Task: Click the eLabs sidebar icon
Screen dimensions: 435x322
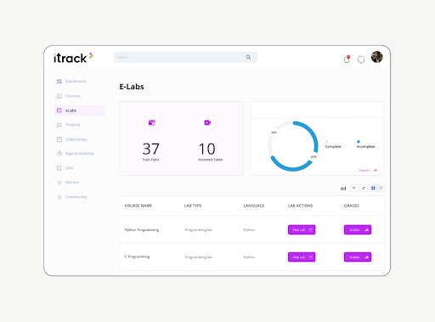Action: click(59, 110)
